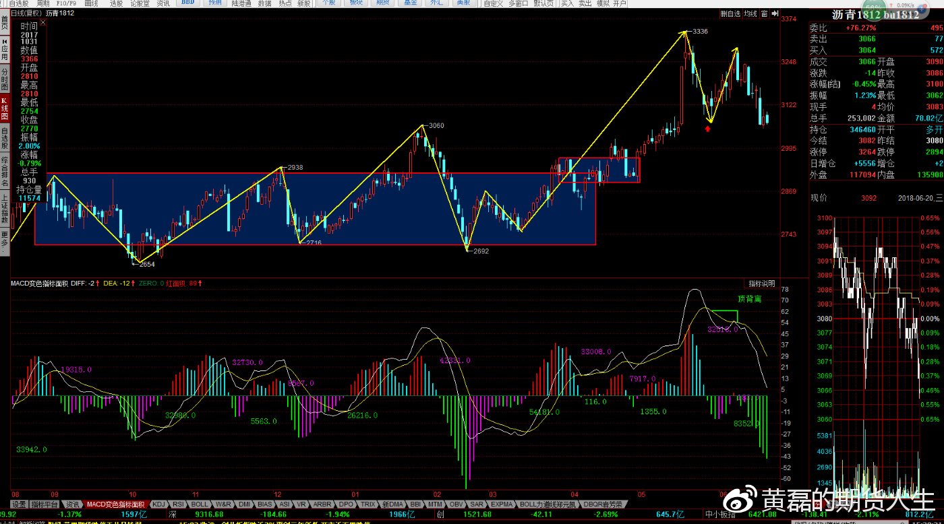Image resolution: width=944 pixels, height=524 pixels.
Task: Click the 期货 futures button
Action: 382,3
